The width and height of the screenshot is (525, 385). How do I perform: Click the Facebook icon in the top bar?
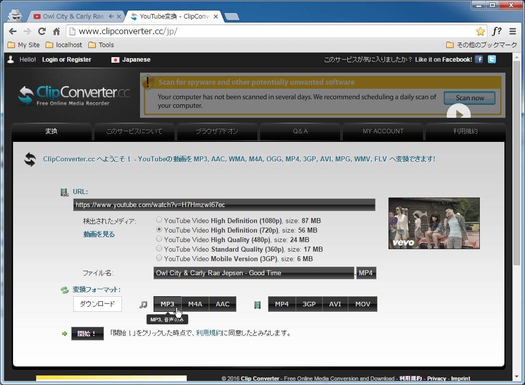(479, 59)
